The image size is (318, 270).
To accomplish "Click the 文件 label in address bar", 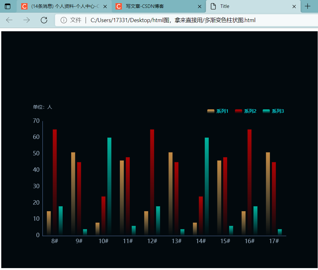I will point(76,20).
